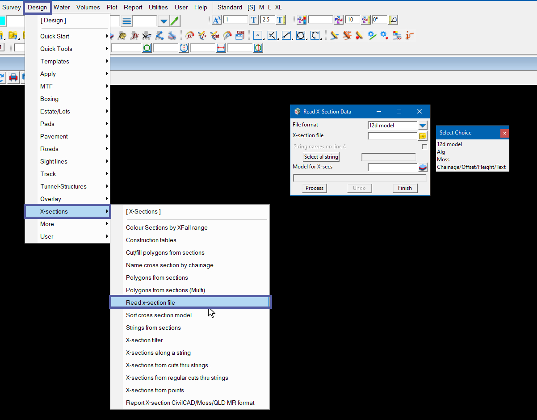Click the text size field showing 2.5

268,20
